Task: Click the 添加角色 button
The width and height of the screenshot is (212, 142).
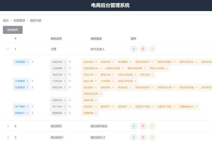Action: tap(13, 30)
